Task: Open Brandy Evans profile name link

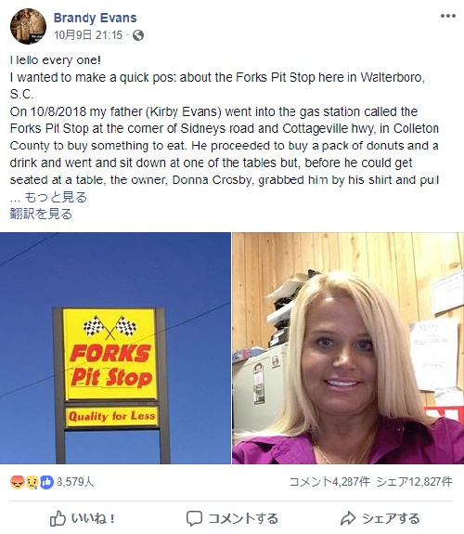Action: tap(95, 18)
